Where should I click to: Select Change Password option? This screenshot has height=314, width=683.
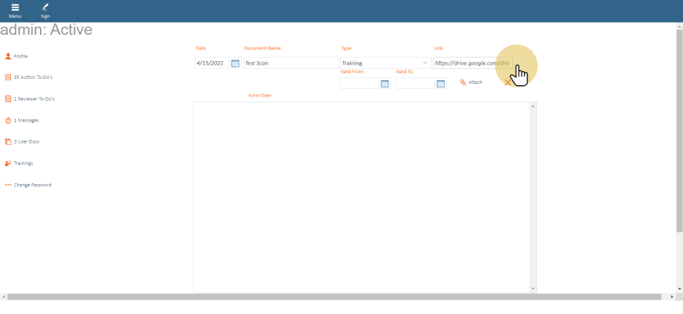click(x=32, y=185)
